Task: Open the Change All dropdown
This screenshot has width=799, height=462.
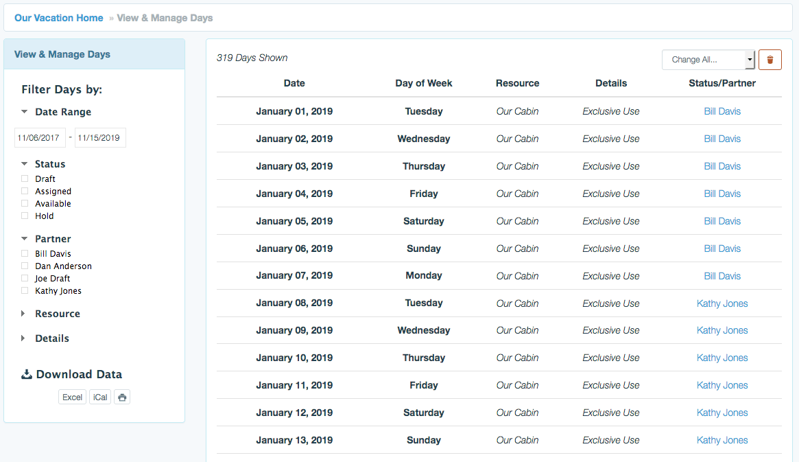Action: 708,60
